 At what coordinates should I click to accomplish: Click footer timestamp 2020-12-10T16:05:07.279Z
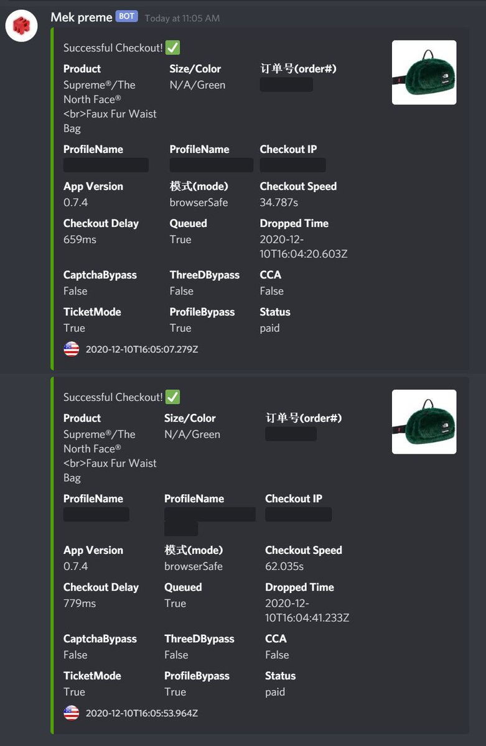pyautogui.click(x=142, y=349)
